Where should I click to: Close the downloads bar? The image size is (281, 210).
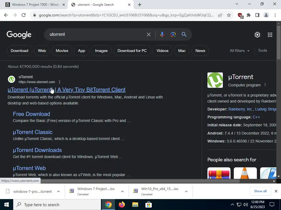tap(276, 191)
